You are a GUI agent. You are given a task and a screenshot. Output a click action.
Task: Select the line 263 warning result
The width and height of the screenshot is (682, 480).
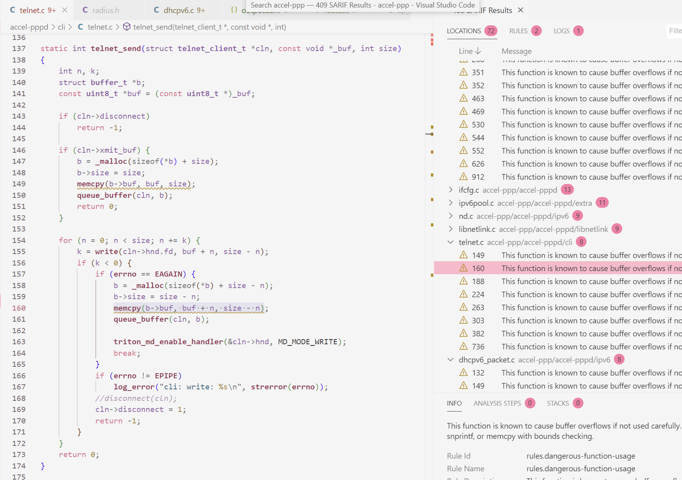click(x=558, y=307)
